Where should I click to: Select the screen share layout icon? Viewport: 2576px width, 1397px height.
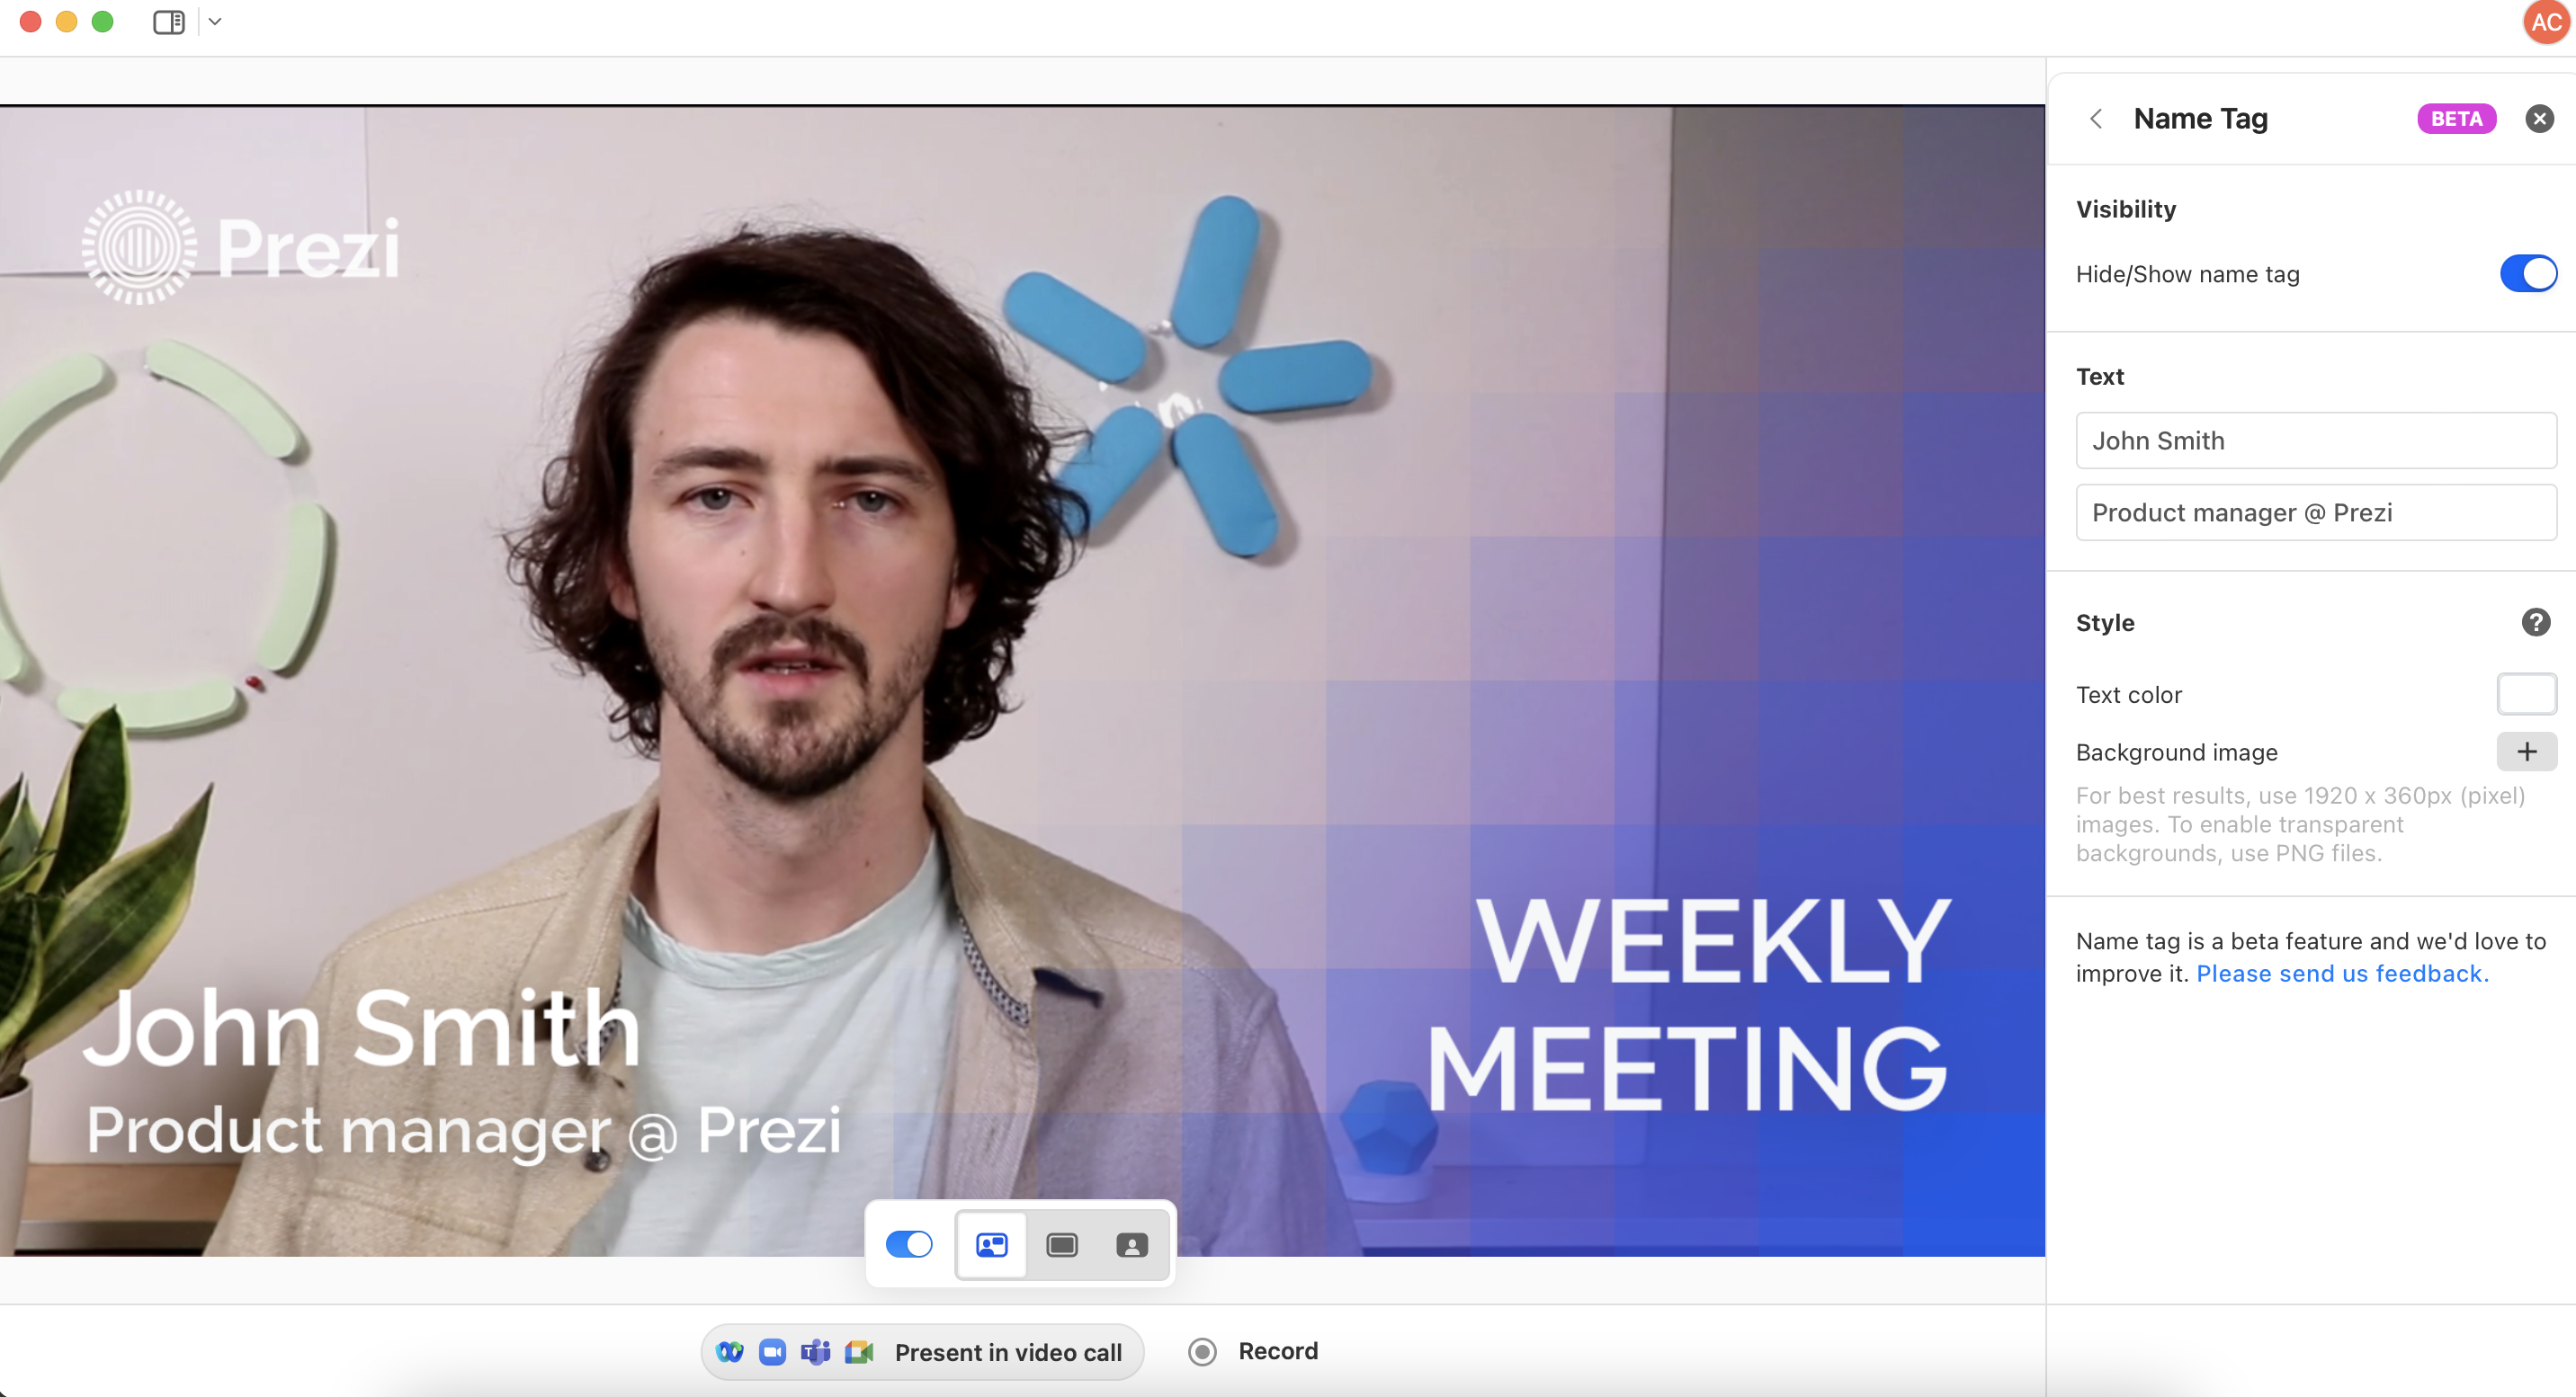[x=1061, y=1246]
